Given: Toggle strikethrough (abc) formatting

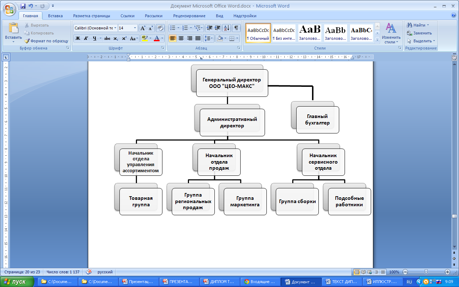Looking at the screenshot, I should pyautogui.click(x=107, y=38).
